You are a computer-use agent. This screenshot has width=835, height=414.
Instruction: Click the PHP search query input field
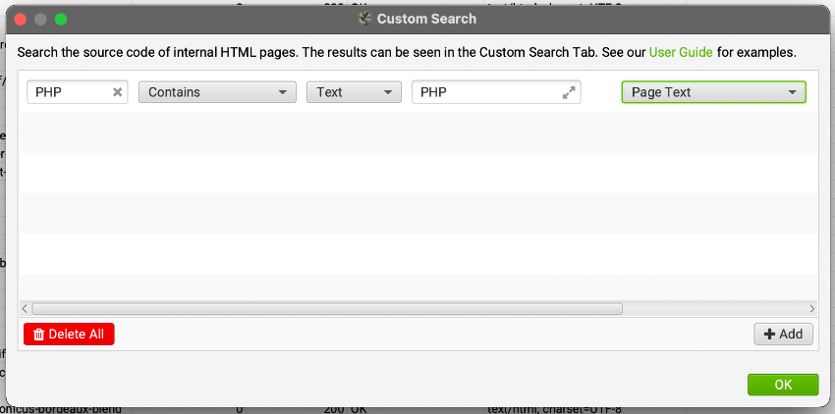(x=486, y=92)
